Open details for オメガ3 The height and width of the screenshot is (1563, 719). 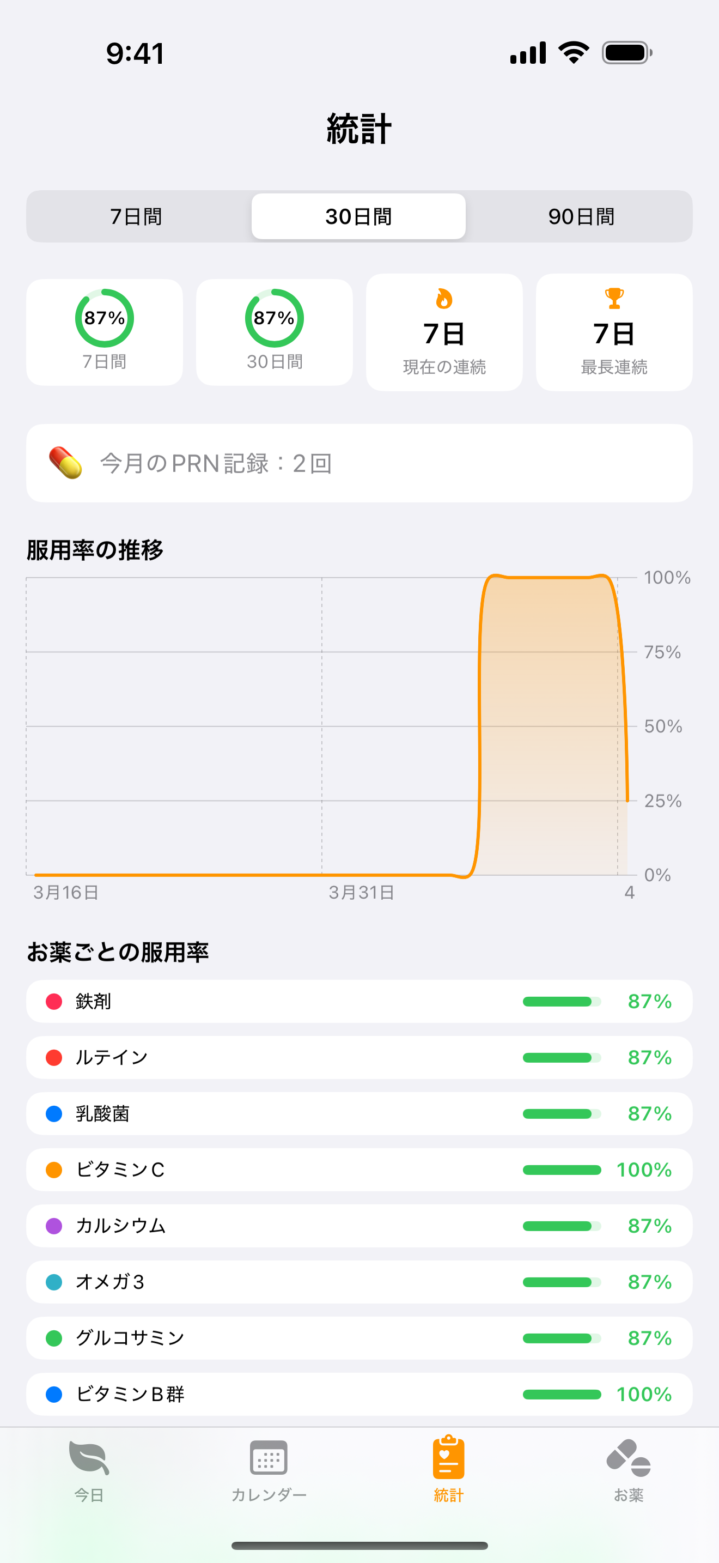(359, 1281)
